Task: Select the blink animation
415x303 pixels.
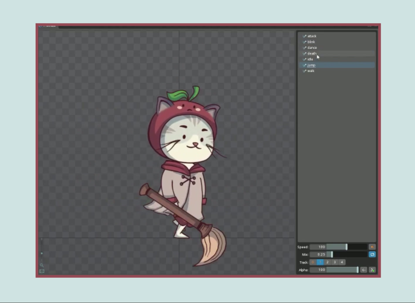Action: coord(337,42)
